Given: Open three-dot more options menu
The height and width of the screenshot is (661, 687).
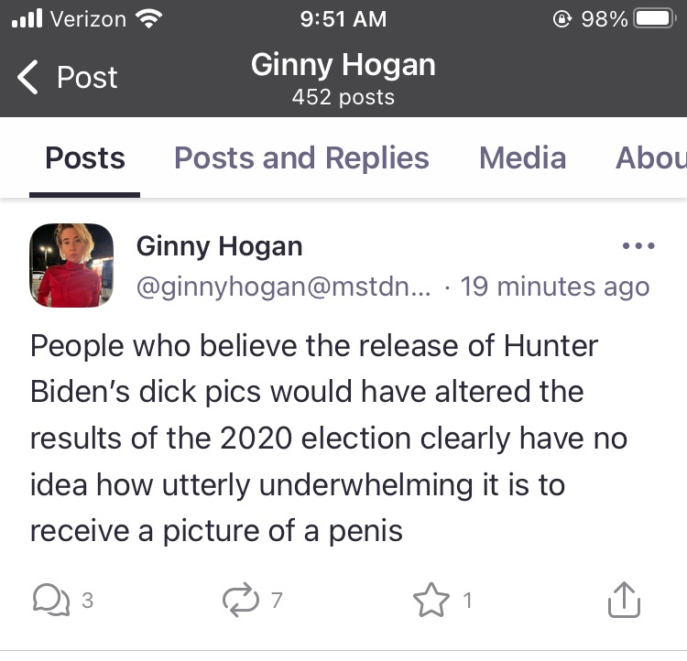Looking at the screenshot, I should 638,245.
